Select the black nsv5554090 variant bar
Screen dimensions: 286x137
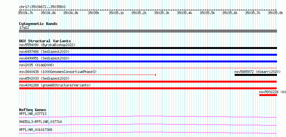[148, 48]
